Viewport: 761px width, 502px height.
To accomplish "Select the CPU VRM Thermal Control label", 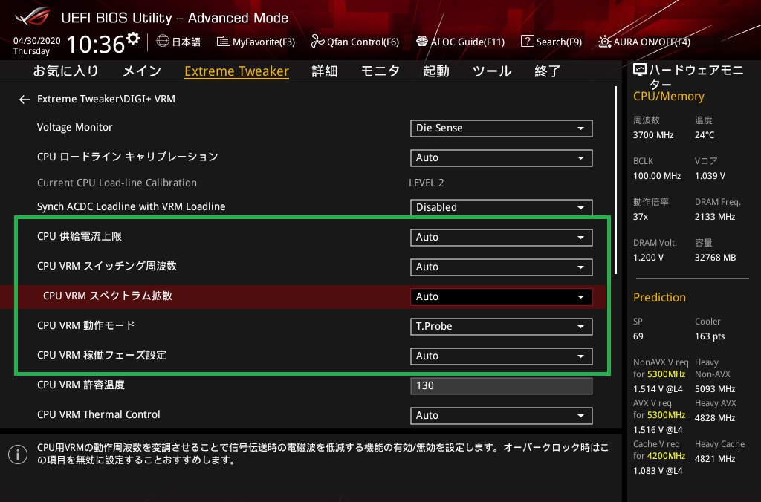I will (99, 414).
